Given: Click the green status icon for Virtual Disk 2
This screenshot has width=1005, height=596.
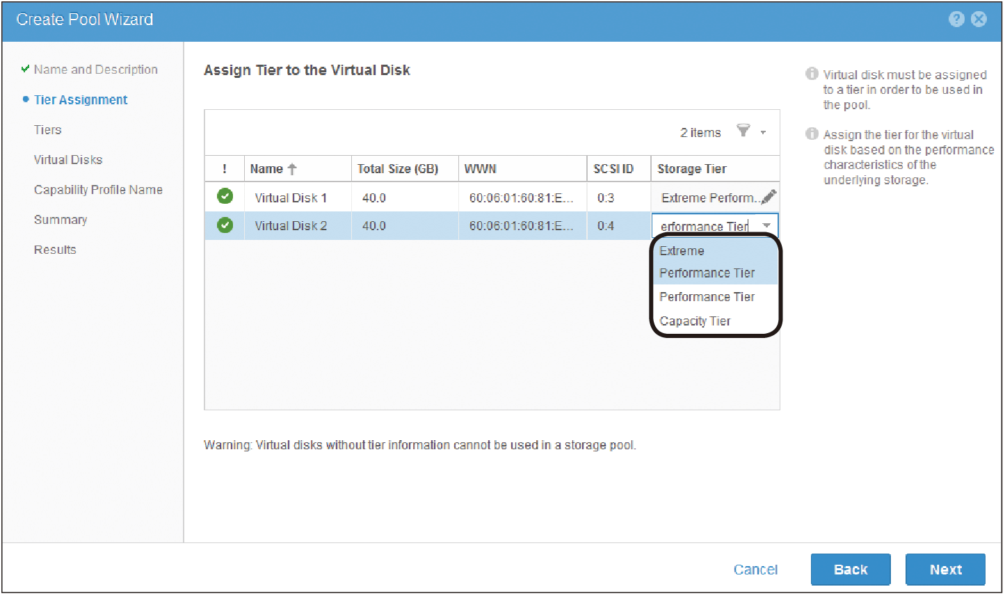Looking at the screenshot, I should [225, 225].
